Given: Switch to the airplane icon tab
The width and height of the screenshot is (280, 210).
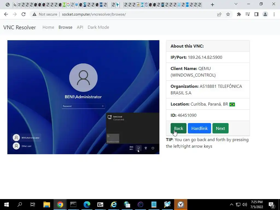Looking at the screenshot, I should coord(118,5).
